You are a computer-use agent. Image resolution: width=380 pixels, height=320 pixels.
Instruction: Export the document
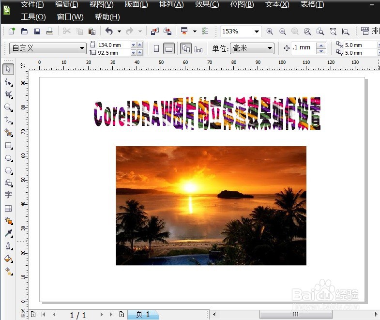pos(167,31)
